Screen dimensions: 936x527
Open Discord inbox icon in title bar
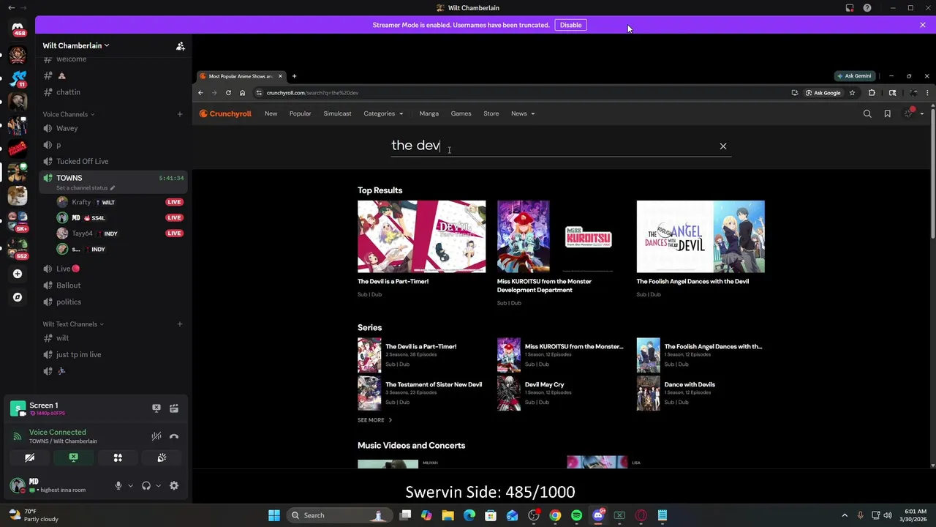pos(850,8)
